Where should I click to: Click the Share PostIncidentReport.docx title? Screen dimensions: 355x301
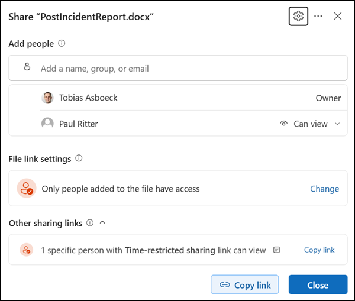pyautogui.click(x=81, y=17)
